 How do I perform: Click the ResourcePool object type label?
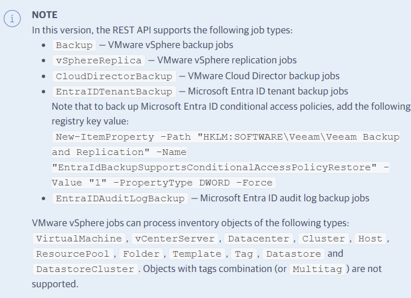tap(73, 254)
